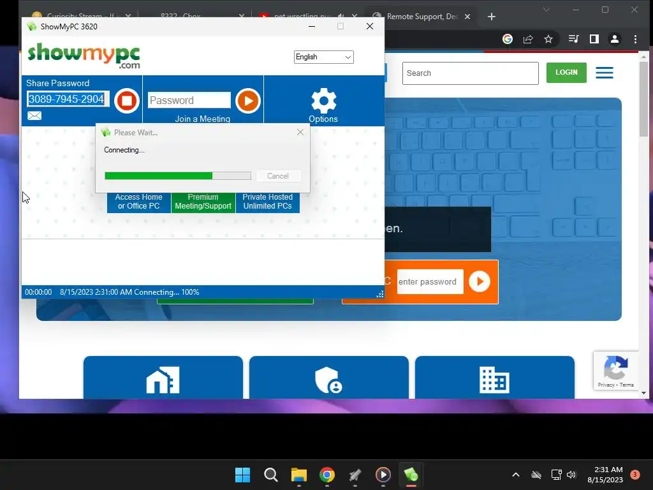This screenshot has width=653, height=490.
Task: Click the Search box on the website
Action: [x=470, y=73]
